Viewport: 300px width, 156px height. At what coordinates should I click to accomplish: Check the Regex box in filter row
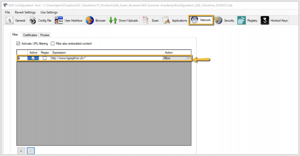[45, 58]
